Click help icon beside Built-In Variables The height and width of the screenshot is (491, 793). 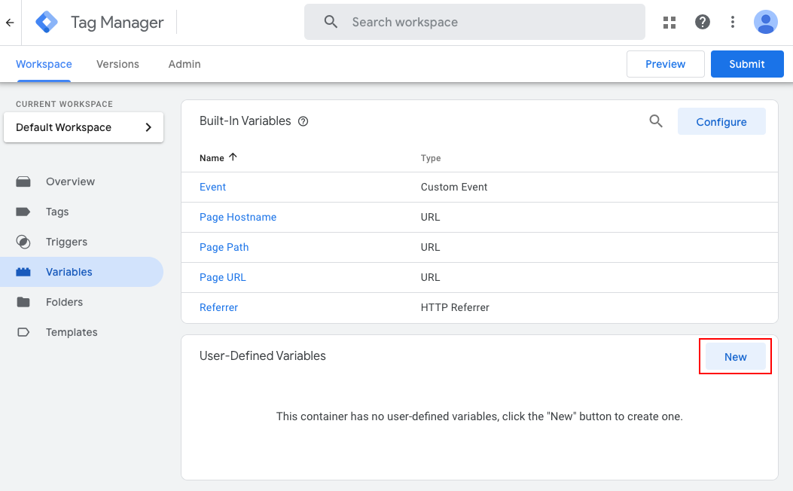[x=303, y=121]
